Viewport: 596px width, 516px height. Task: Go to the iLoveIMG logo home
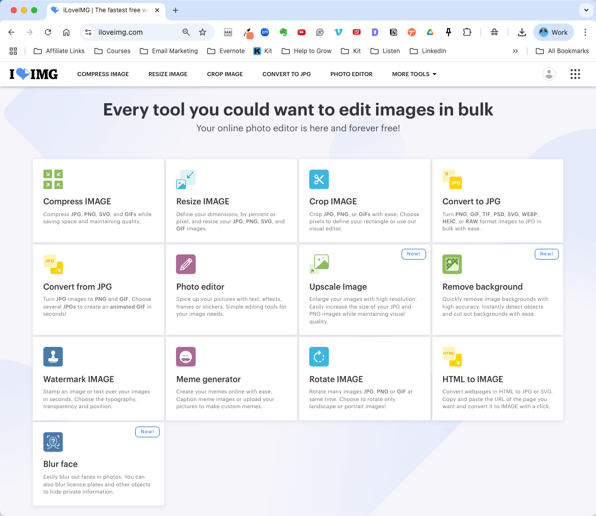(x=34, y=74)
